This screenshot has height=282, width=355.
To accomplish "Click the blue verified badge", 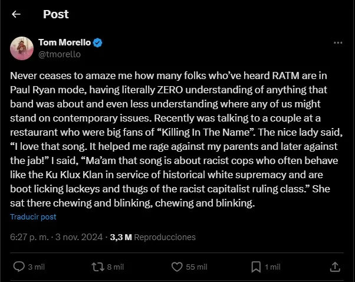I will tap(98, 42).
